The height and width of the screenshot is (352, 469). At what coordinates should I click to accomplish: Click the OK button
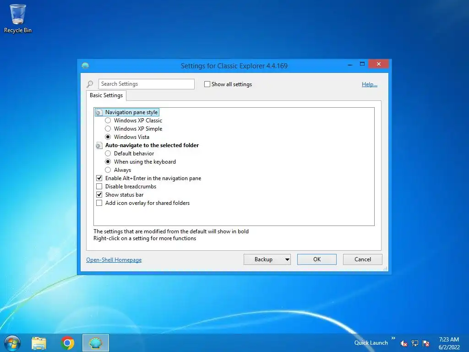pos(317,259)
